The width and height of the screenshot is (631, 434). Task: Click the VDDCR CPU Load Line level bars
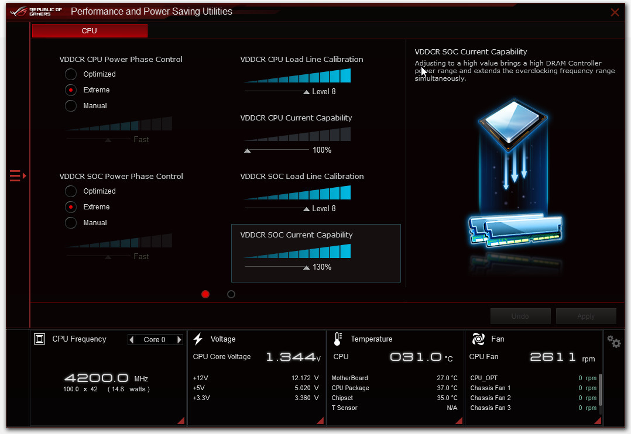coord(297,75)
